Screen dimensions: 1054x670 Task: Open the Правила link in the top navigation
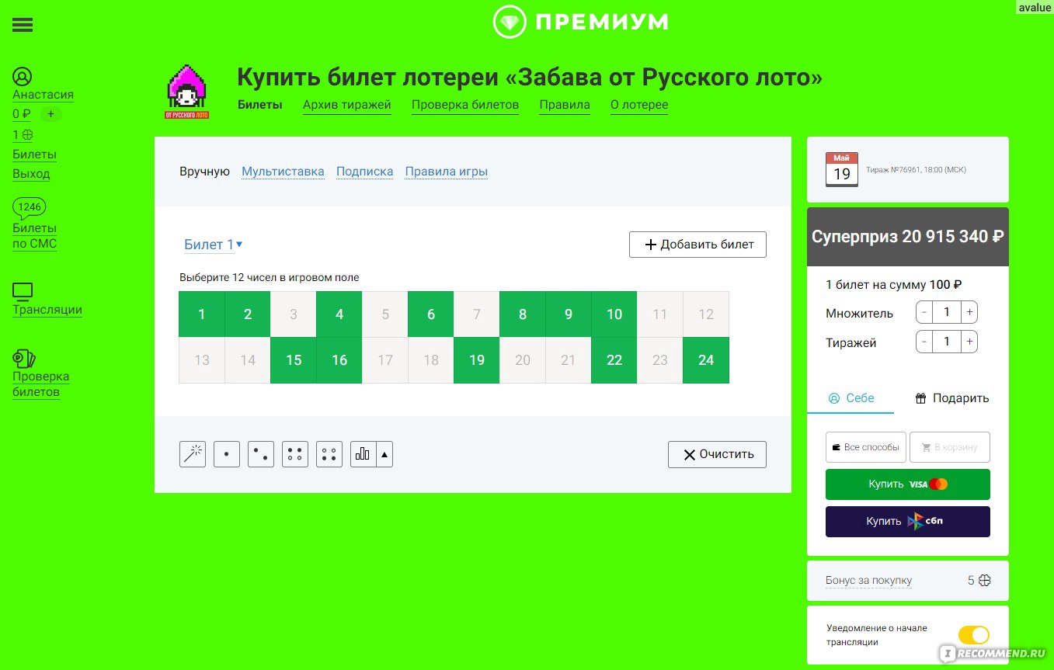point(565,105)
